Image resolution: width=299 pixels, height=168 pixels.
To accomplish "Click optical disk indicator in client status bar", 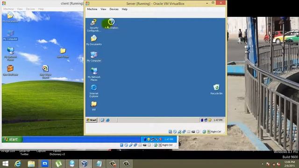I will pyautogui.click(x=126, y=145).
